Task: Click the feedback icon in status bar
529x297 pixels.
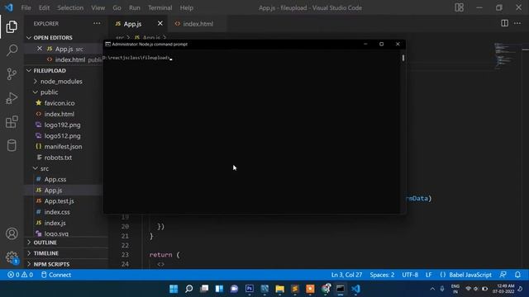Action: (x=503, y=275)
